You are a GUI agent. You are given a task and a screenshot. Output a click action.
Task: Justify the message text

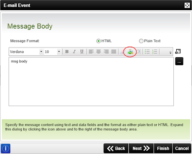(x=114, y=52)
